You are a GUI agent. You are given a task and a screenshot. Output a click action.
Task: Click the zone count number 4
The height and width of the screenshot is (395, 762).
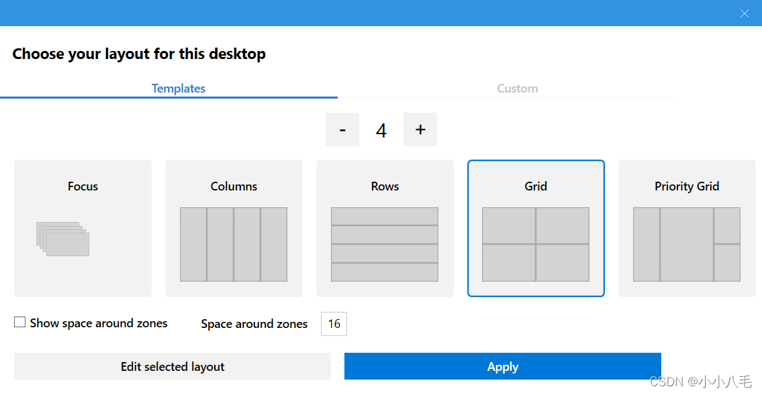(x=381, y=130)
